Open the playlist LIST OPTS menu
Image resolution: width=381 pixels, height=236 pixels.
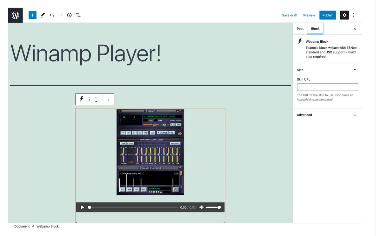pos(175,189)
